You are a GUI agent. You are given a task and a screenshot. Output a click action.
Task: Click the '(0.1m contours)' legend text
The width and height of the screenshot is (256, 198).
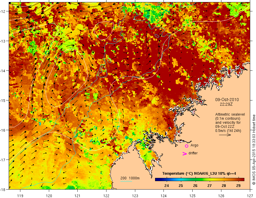228,119
